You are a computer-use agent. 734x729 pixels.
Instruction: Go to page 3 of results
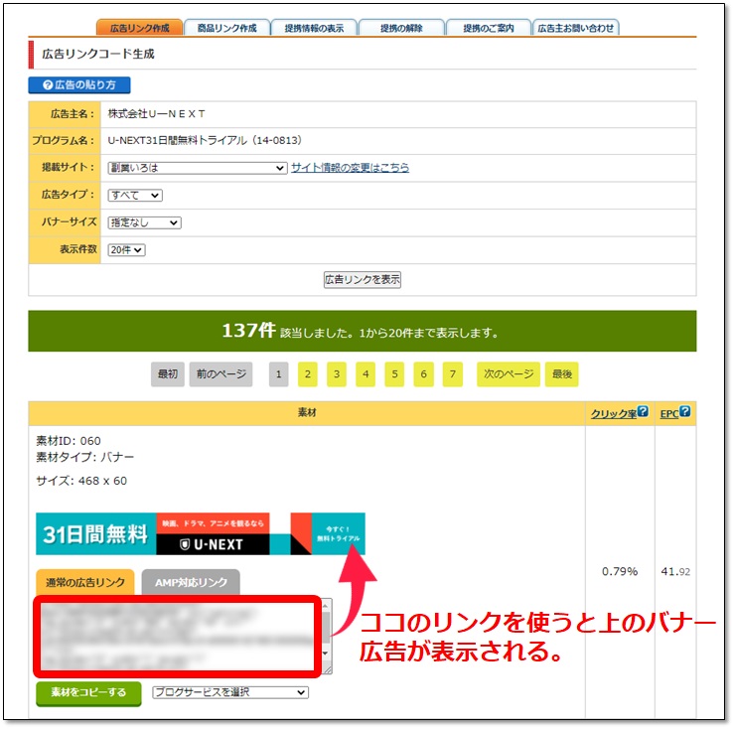coord(337,374)
